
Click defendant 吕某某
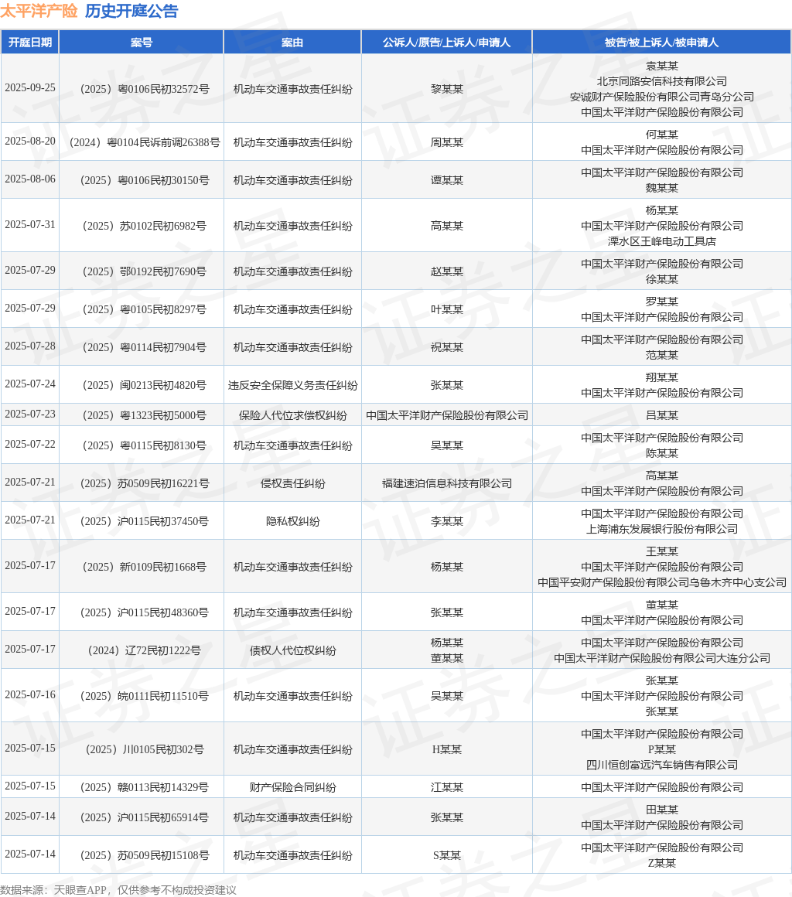(662, 415)
